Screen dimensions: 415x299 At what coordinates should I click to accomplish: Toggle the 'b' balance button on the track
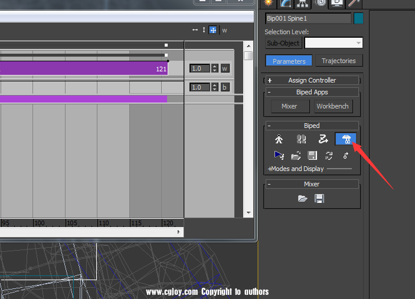click(225, 87)
